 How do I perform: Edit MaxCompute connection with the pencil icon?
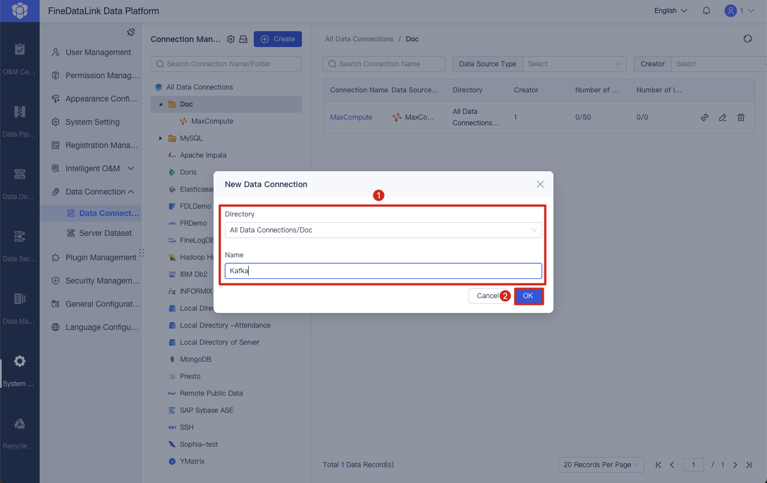[x=722, y=117]
